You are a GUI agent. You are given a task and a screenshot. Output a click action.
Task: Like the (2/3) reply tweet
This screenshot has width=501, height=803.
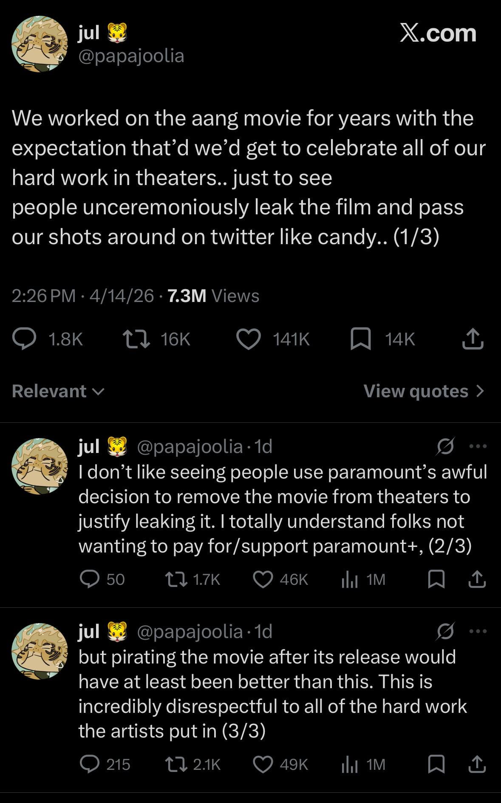[263, 579]
